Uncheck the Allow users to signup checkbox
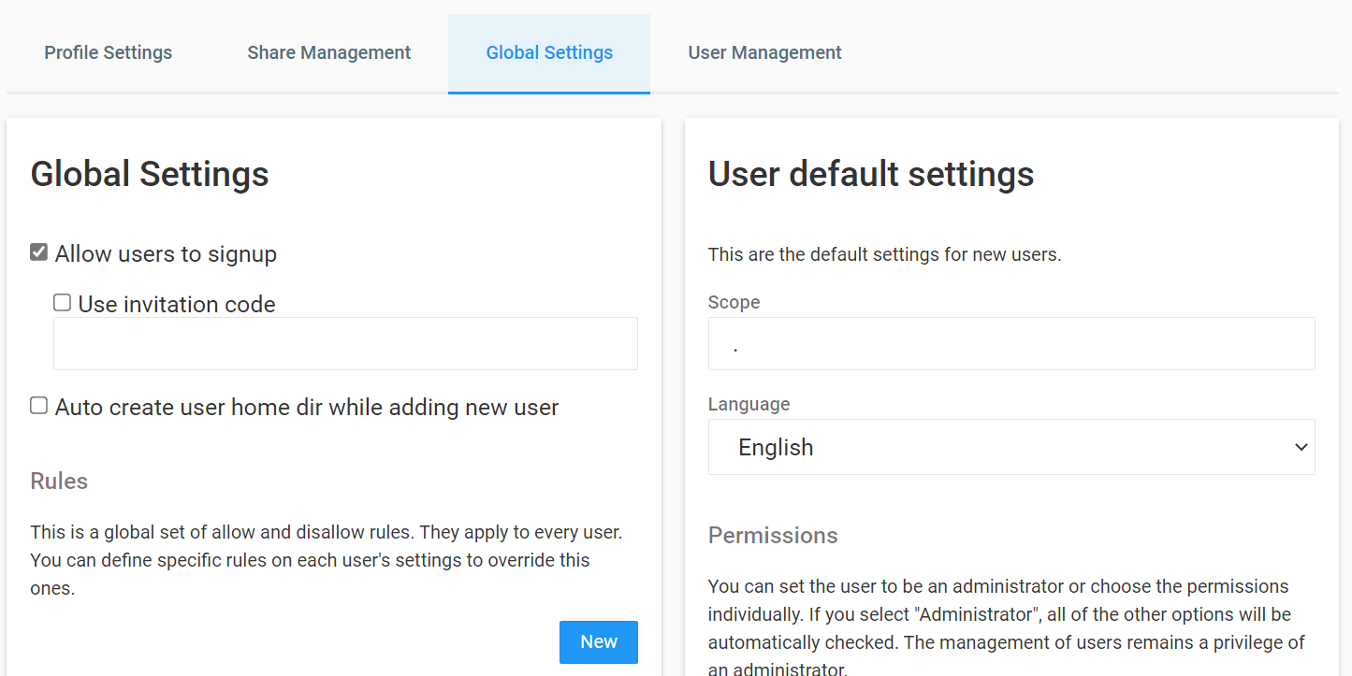 [38, 252]
